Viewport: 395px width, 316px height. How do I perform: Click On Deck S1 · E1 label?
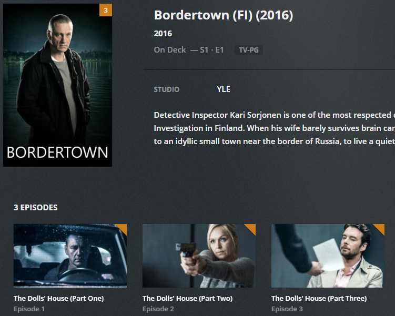(x=189, y=50)
